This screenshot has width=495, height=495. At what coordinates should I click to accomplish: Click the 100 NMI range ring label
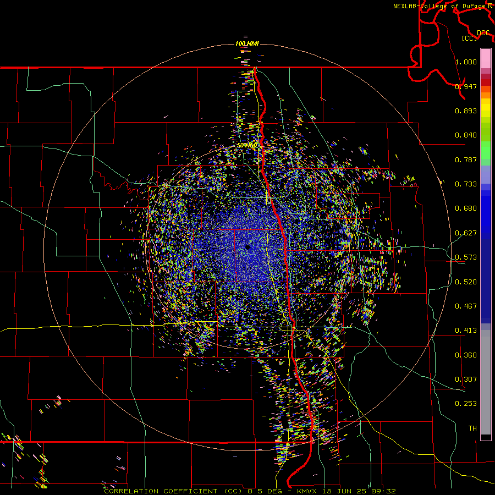point(247,43)
